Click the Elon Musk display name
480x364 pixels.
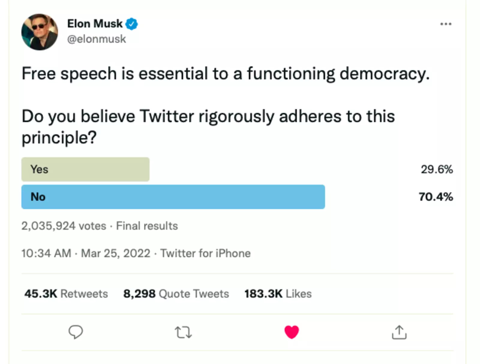tap(95, 24)
